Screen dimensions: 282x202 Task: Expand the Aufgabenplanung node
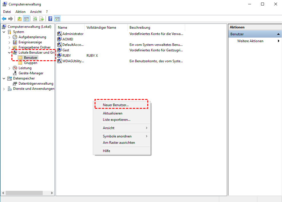pyautogui.click(x=9, y=37)
